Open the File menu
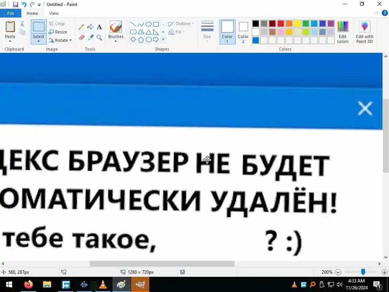 click(x=11, y=13)
